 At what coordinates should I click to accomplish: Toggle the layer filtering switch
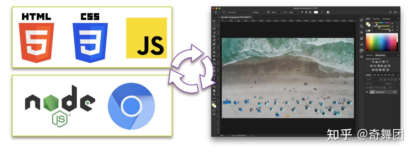click(399, 79)
